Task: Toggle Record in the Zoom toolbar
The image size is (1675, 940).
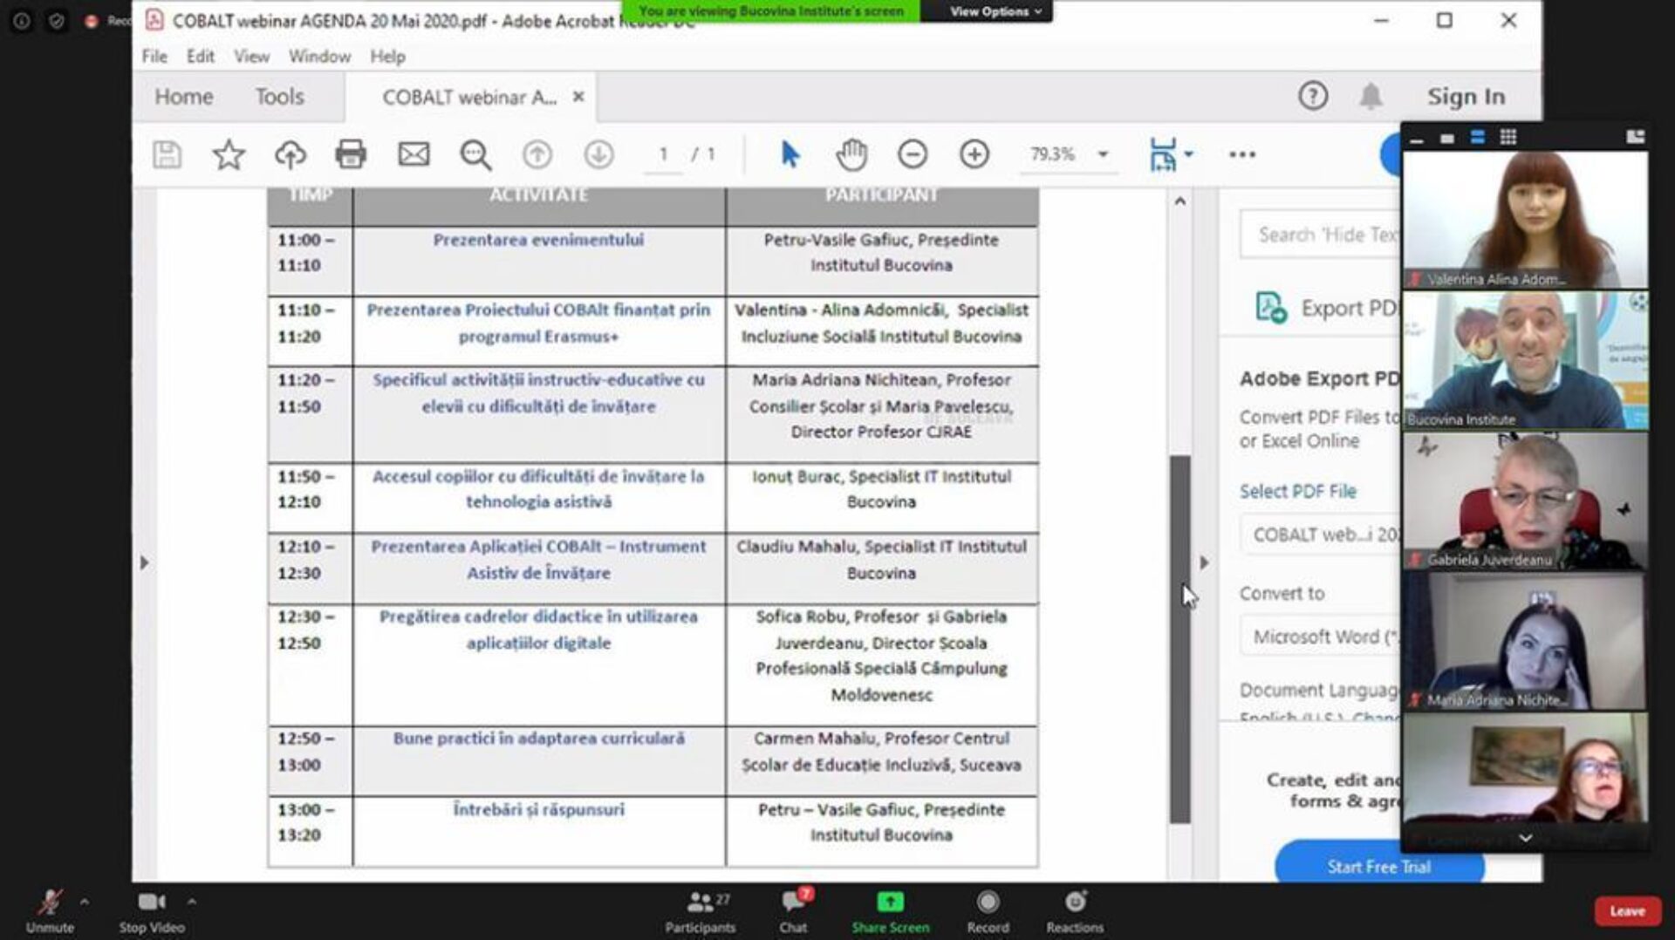Action: (988, 909)
